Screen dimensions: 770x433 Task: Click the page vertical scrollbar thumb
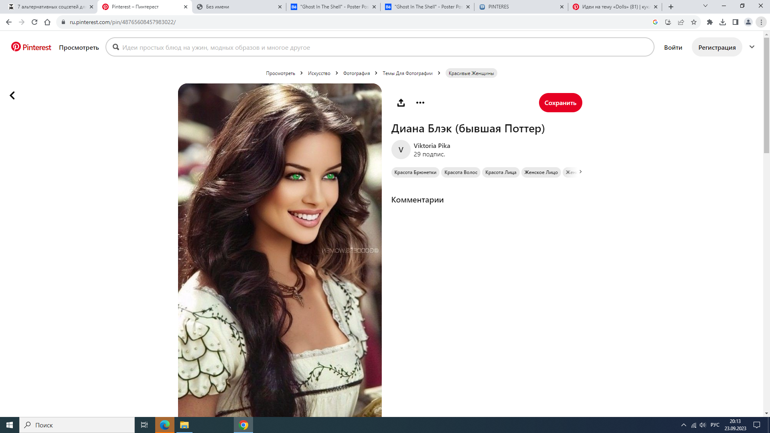(x=766, y=95)
